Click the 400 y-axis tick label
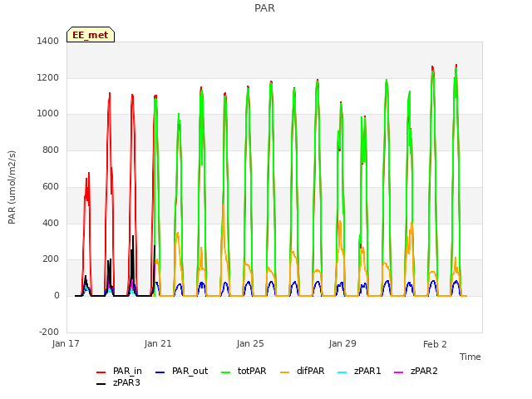 tap(51, 223)
